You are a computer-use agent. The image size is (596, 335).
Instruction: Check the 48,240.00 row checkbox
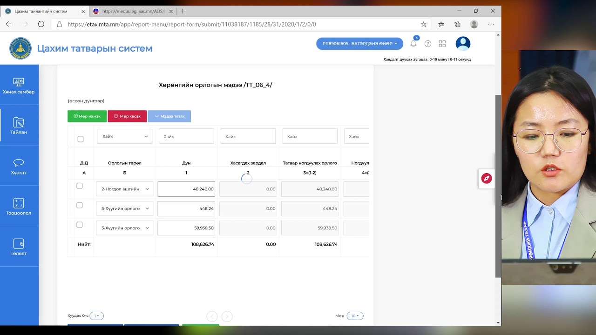point(80,186)
